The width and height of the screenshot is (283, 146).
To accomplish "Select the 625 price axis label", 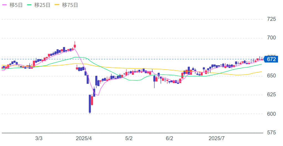I will [271, 95].
